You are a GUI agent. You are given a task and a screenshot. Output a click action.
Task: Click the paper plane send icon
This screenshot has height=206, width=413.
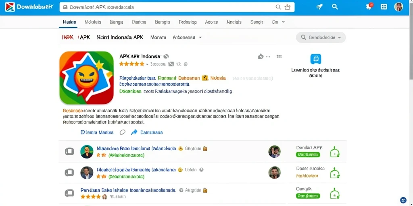coord(319,7)
